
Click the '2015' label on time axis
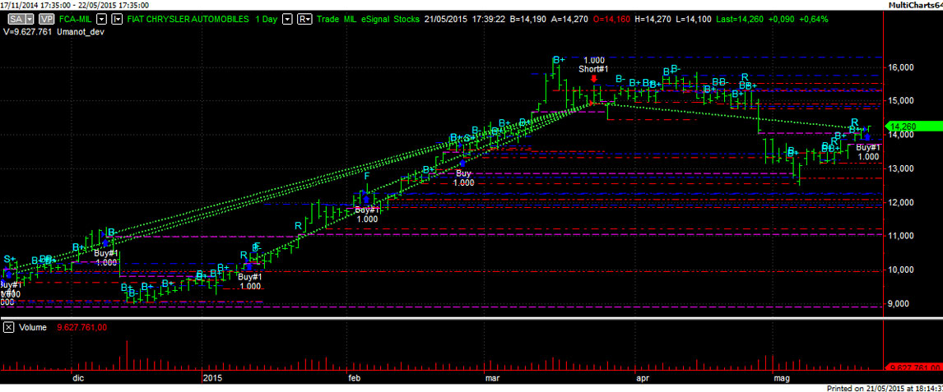(x=212, y=378)
